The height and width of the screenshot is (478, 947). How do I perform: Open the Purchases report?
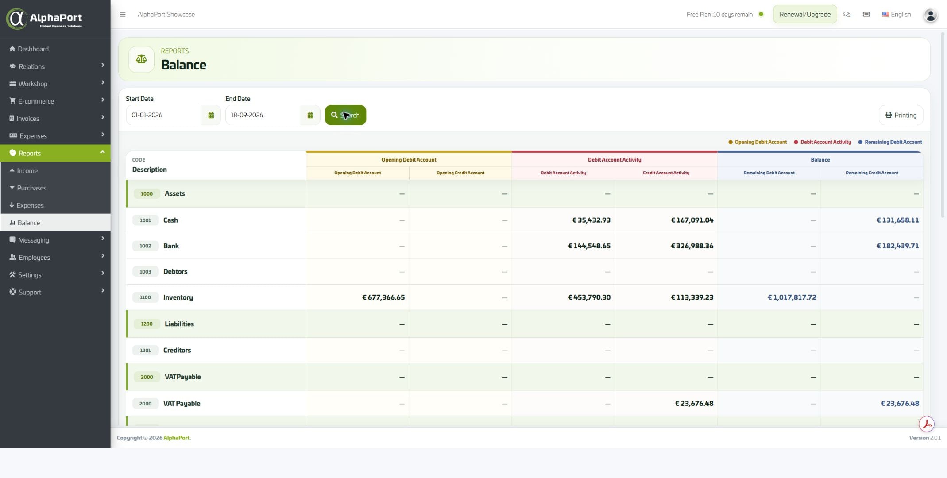[x=55, y=188]
